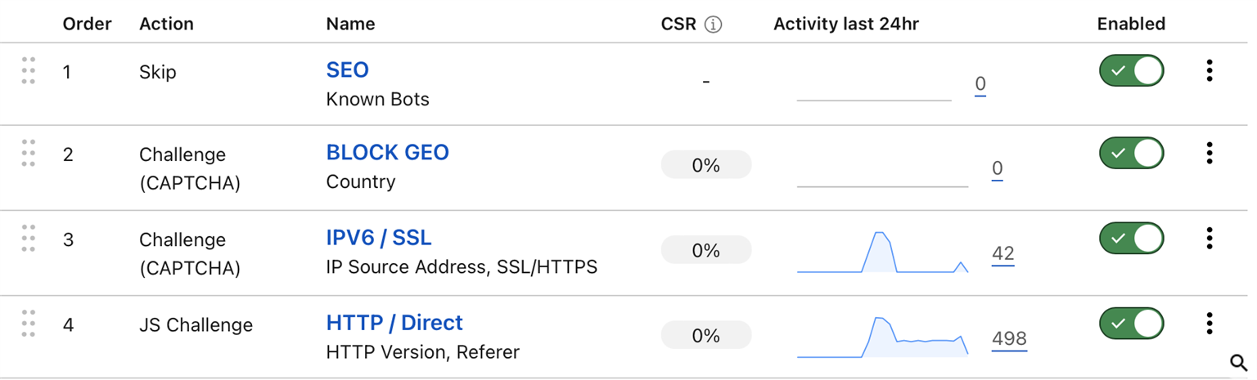Open the BLOCK GEO rule link
The width and height of the screenshot is (1257, 380).
pyautogui.click(x=387, y=153)
